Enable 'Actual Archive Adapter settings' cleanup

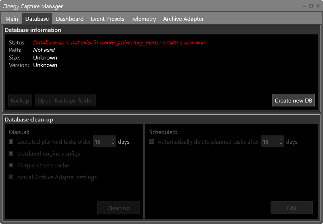pyautogui.click(x=11, y=177)
